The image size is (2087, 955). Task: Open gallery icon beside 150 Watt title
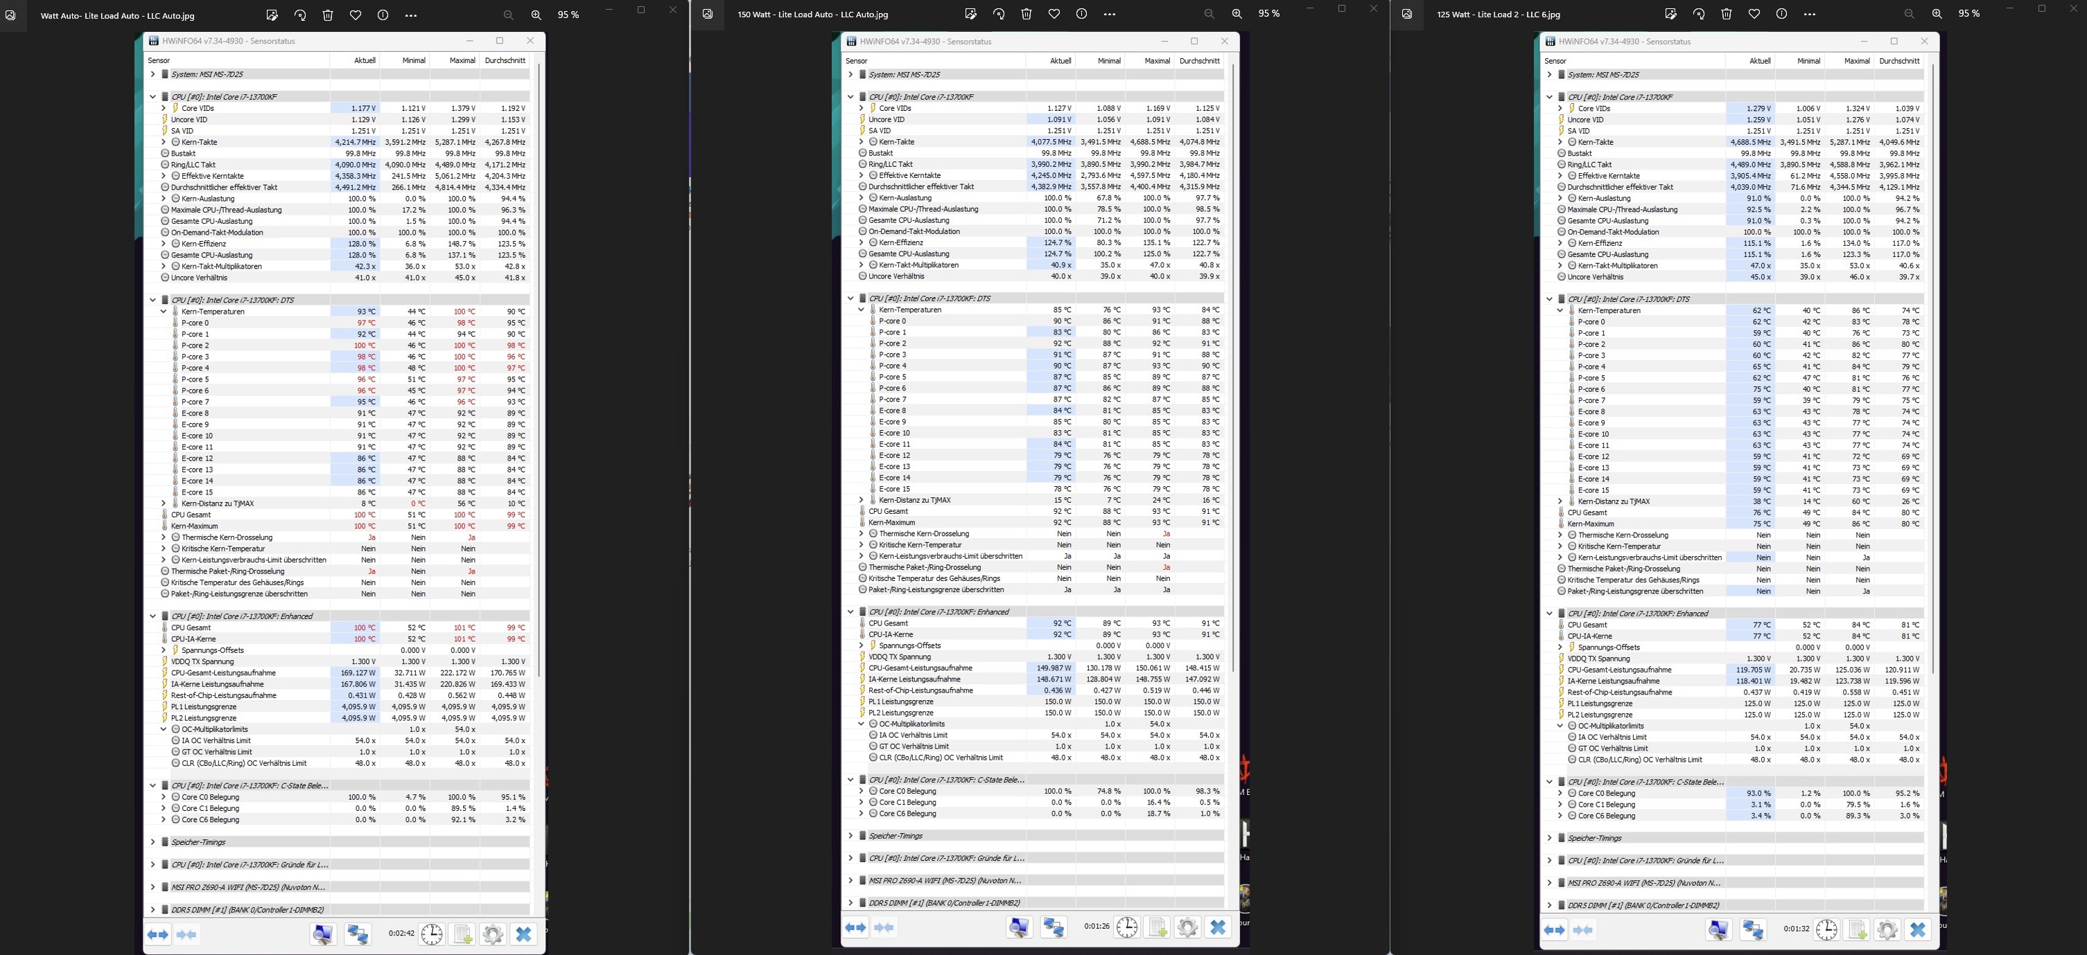[708, 14]
